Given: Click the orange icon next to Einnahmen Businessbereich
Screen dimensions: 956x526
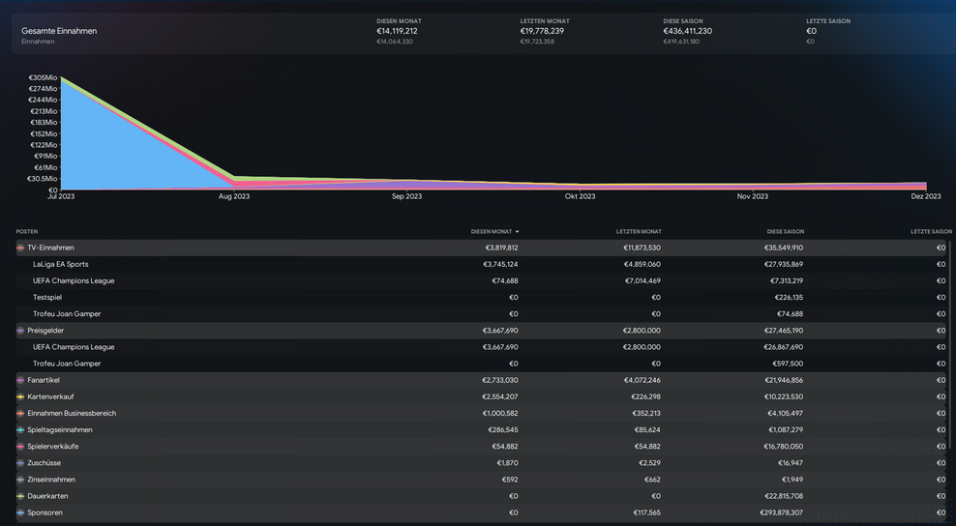Looking at the screenshot, I should point(20,413).
